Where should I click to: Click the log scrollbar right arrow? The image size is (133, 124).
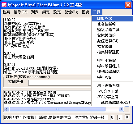pyautogui.click(x=121, y=109)
